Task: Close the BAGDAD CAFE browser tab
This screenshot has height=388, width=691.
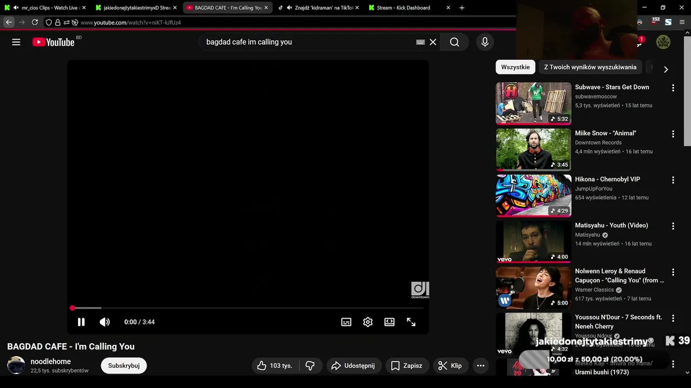Action: click(266, 8)
